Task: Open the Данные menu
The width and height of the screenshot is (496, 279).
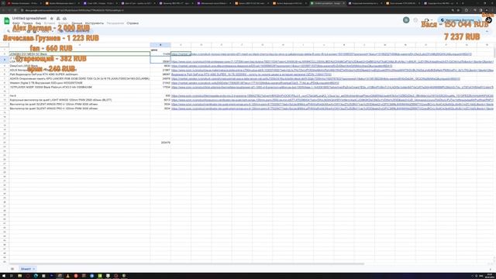Action: point(77,23)
